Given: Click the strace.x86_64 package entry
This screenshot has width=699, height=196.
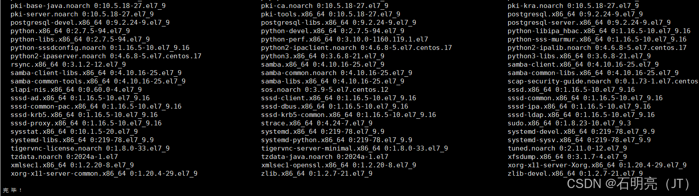Looking at the screenshot, I should pos(316,123).
